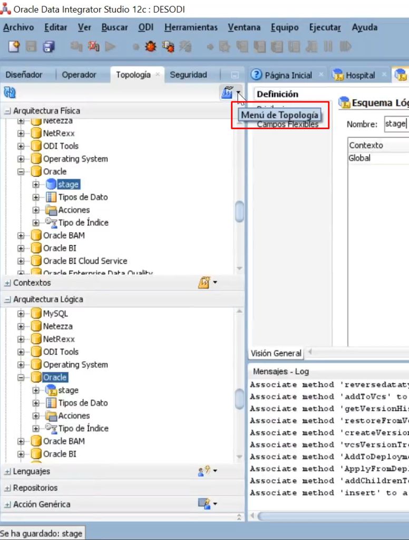The height and width of the screenshot is (540, 409).
Task: Open the Archivo menu
Action: (18, 27)
